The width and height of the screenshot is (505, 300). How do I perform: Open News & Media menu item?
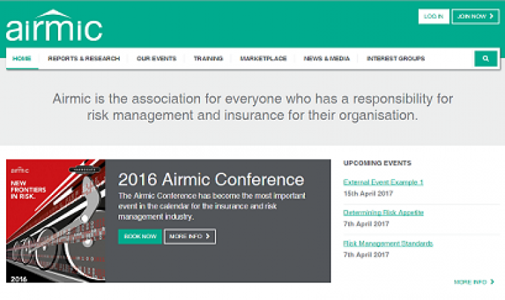[x=327, y=59]
